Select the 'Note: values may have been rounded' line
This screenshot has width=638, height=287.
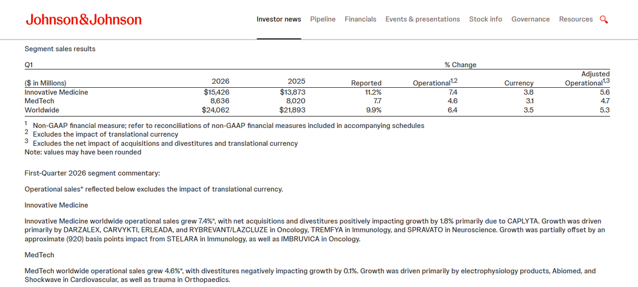click(83, 153)
